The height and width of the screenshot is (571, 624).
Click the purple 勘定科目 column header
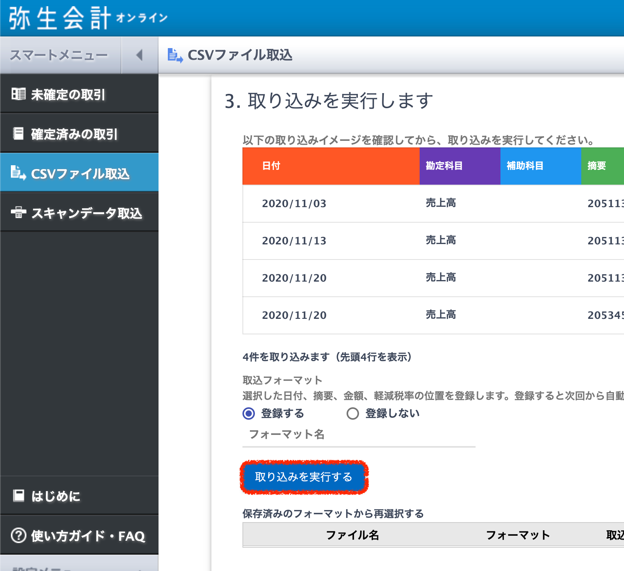point(460,166)
